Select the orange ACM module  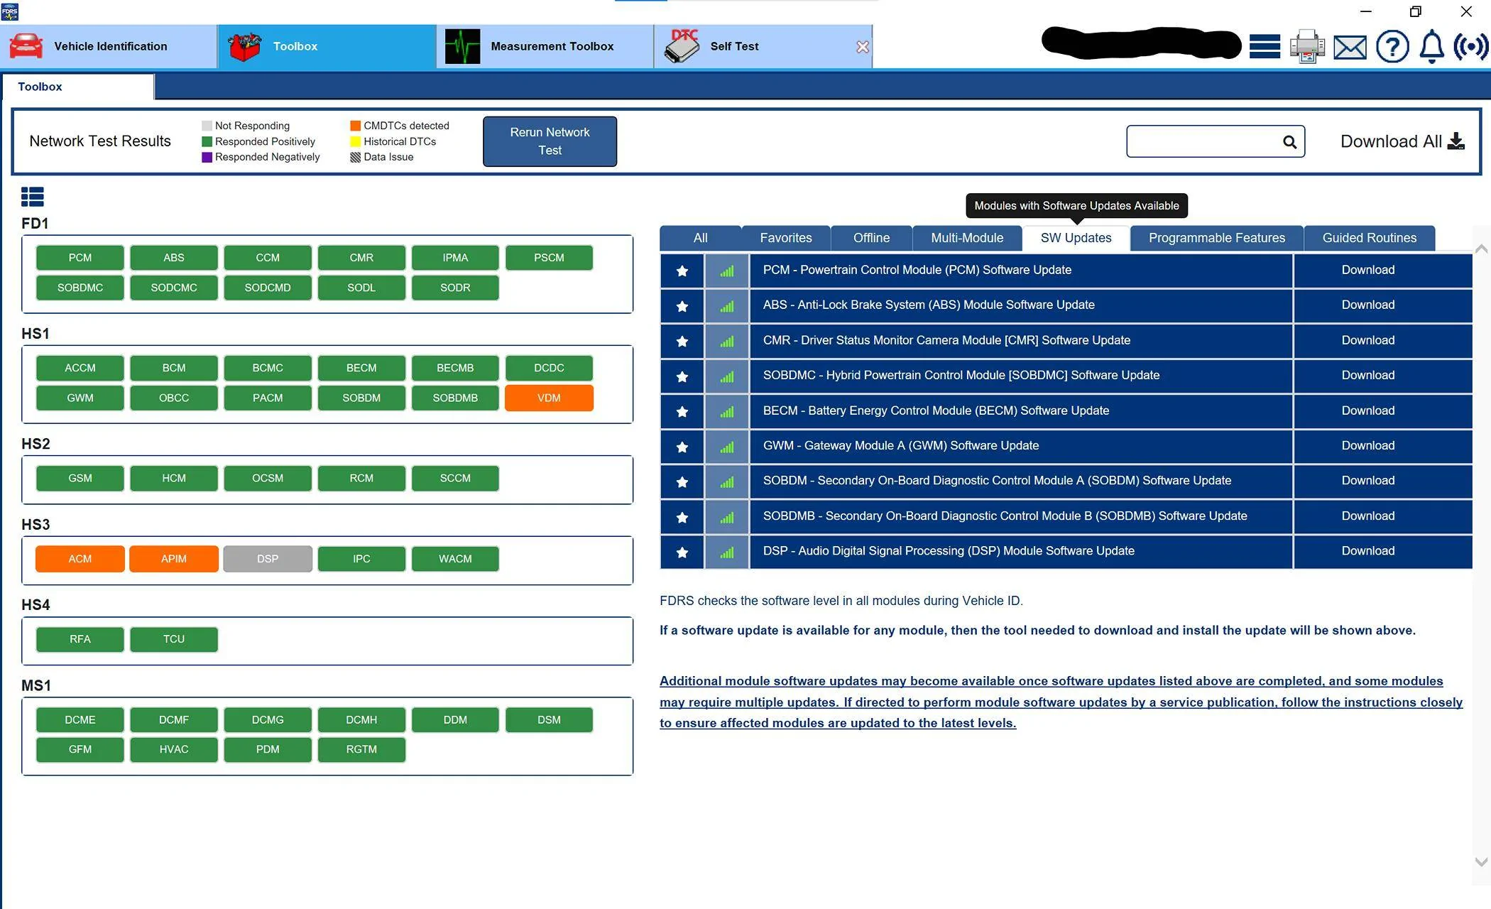pyautogui.click(x=80, y=559)
